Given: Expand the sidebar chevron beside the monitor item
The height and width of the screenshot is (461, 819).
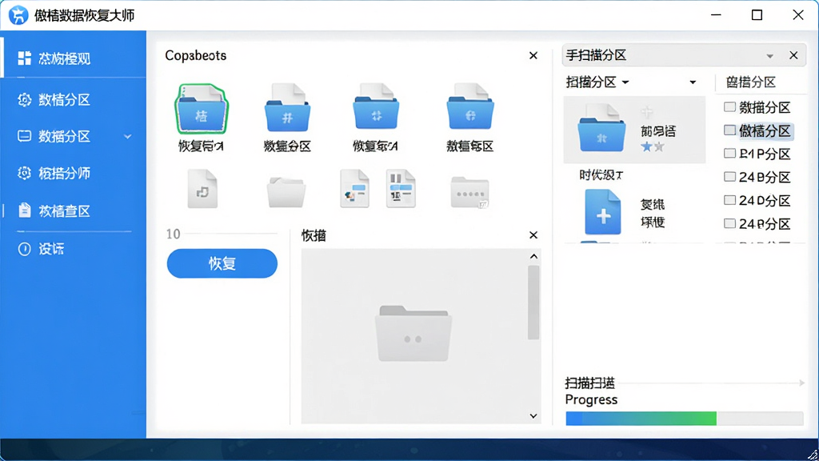Looking at the screenshot, I should click(127, 136).
